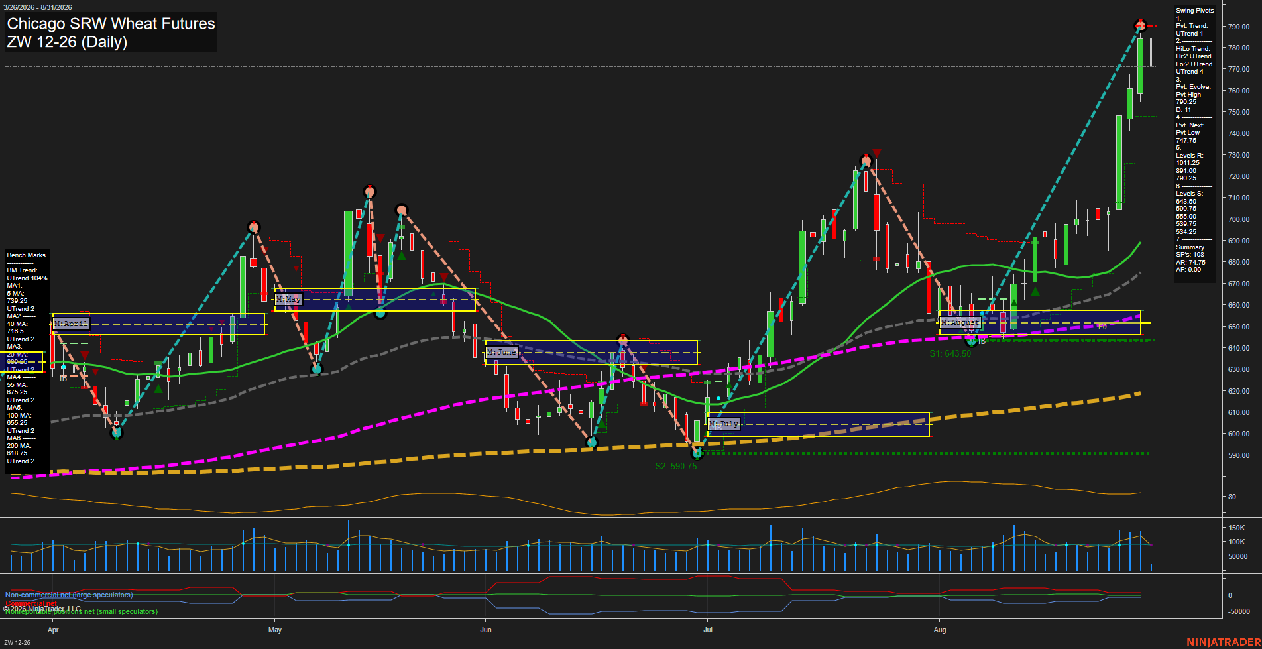1262x649 pixels.
Task: Click the S1: 643.50 support label on chart
Action: pos(950,354)
